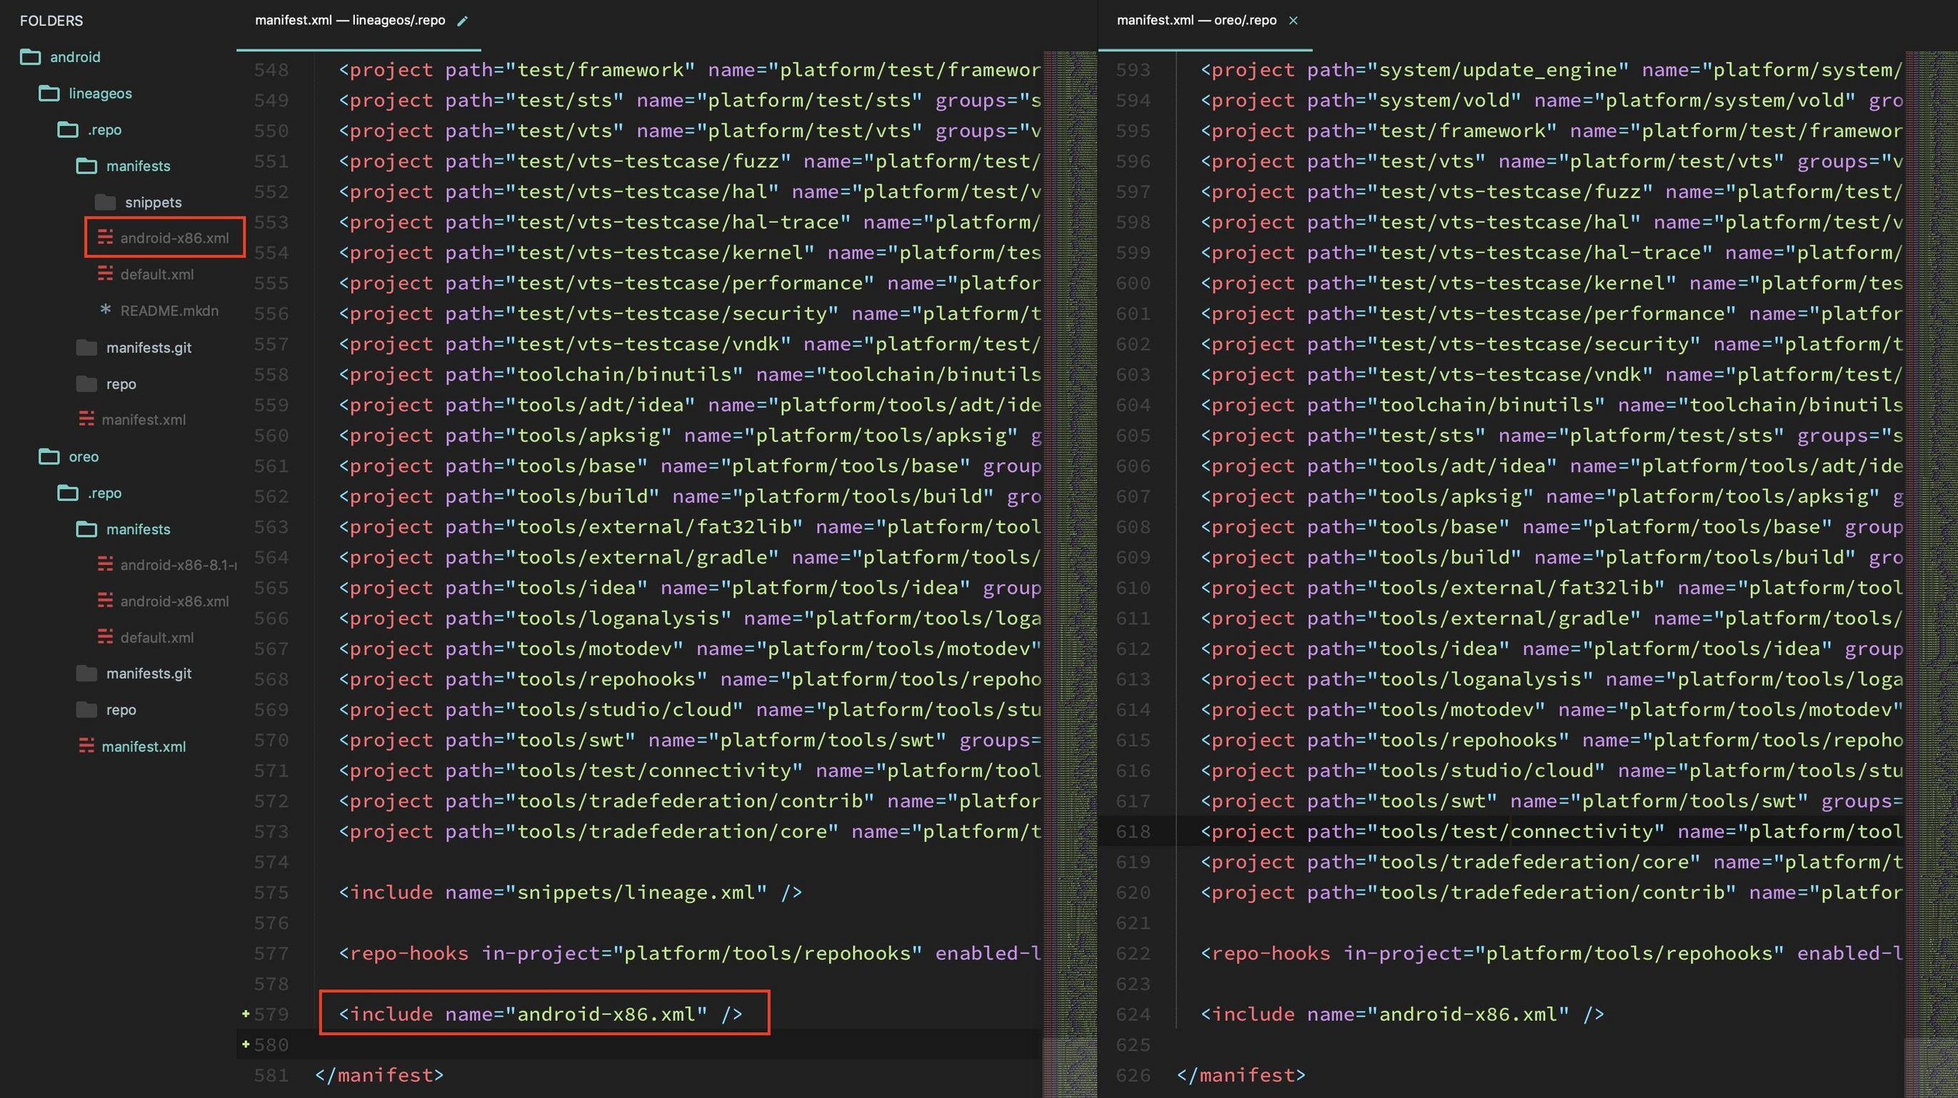
Task: Click the snippets folder icon
Action: pyautogui.click(x=105, y=202)
